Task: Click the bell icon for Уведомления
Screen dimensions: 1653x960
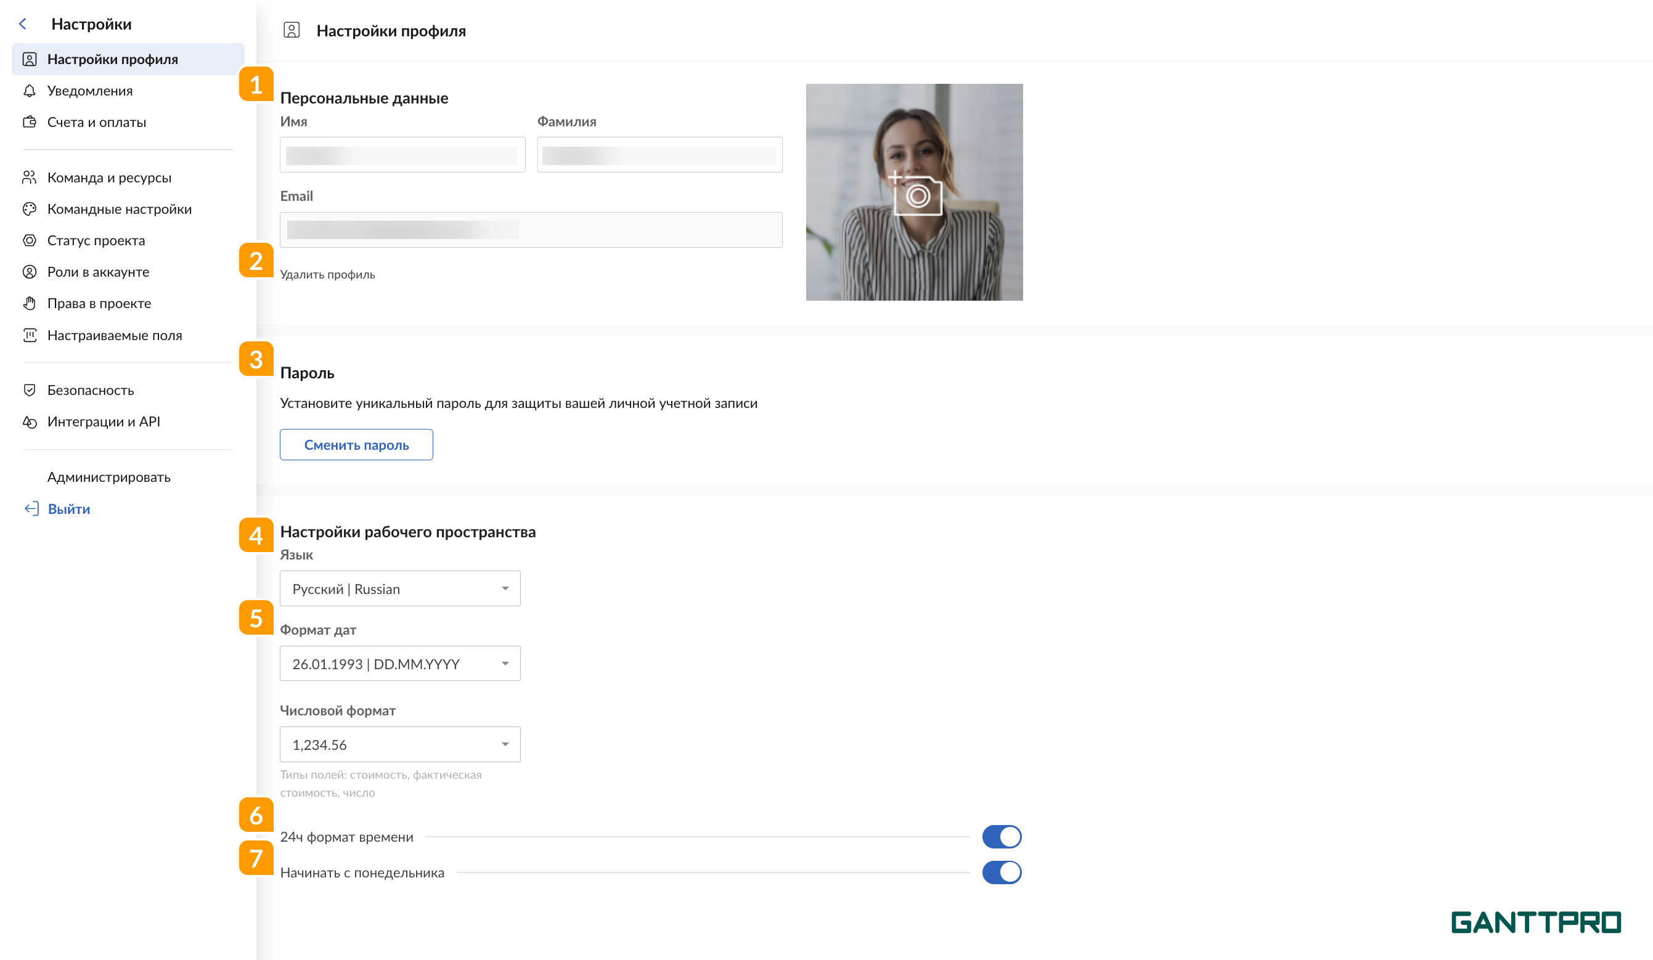Action: pos(30,91)
